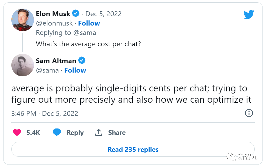Open the 3:46 PM · Dec 5, 2022 timestamp
This screenshot has width=266, height=168.
click(x=45, y=113)
